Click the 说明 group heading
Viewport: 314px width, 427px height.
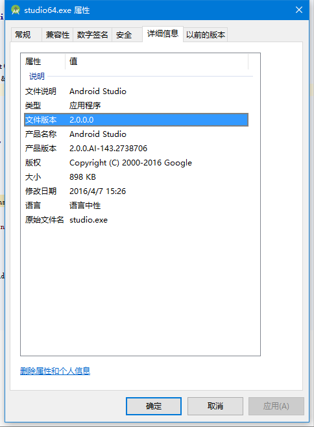tap(37, 77)
